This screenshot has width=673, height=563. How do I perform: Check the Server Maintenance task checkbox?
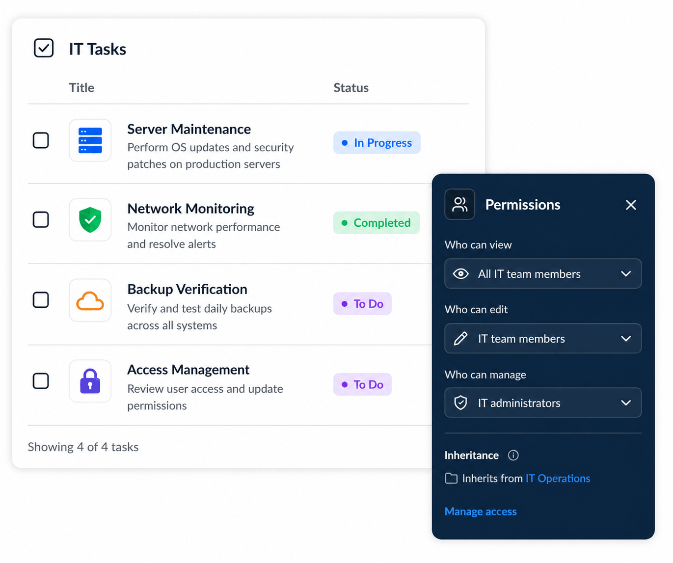click(41, 140)
